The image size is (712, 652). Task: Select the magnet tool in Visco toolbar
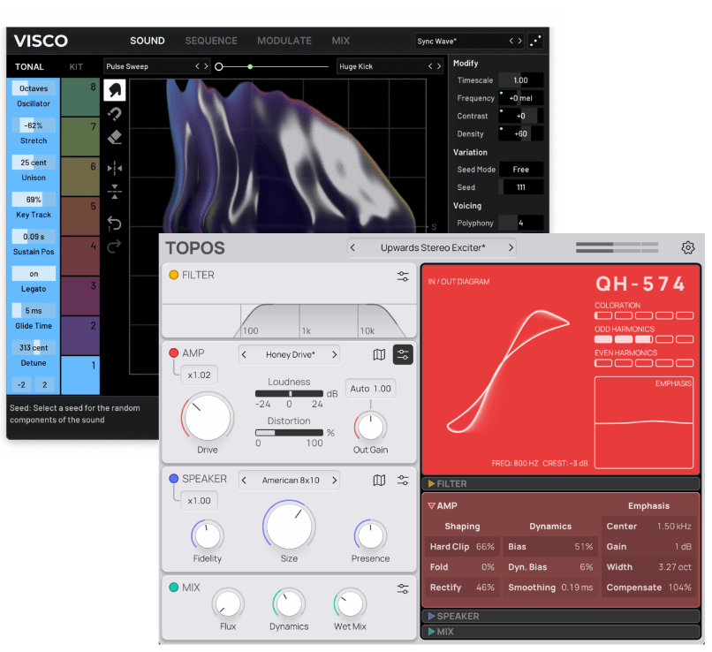point(114,113)
